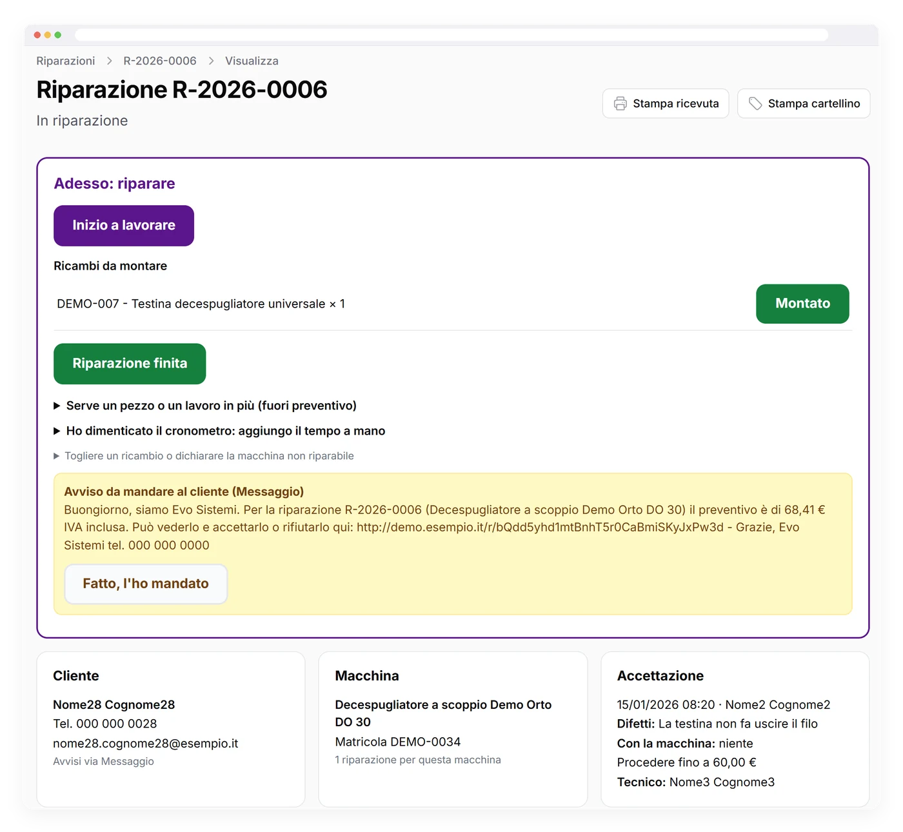Print the receipt with Stampa ricevuta
The height and width of the screenshot is (832, 903).
[666, 103]
